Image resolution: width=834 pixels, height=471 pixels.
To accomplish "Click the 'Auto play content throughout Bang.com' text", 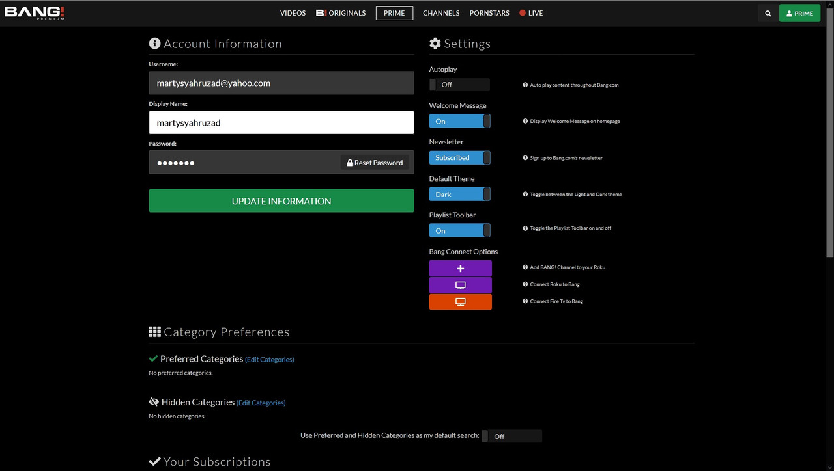I will (x=574, y=85).
